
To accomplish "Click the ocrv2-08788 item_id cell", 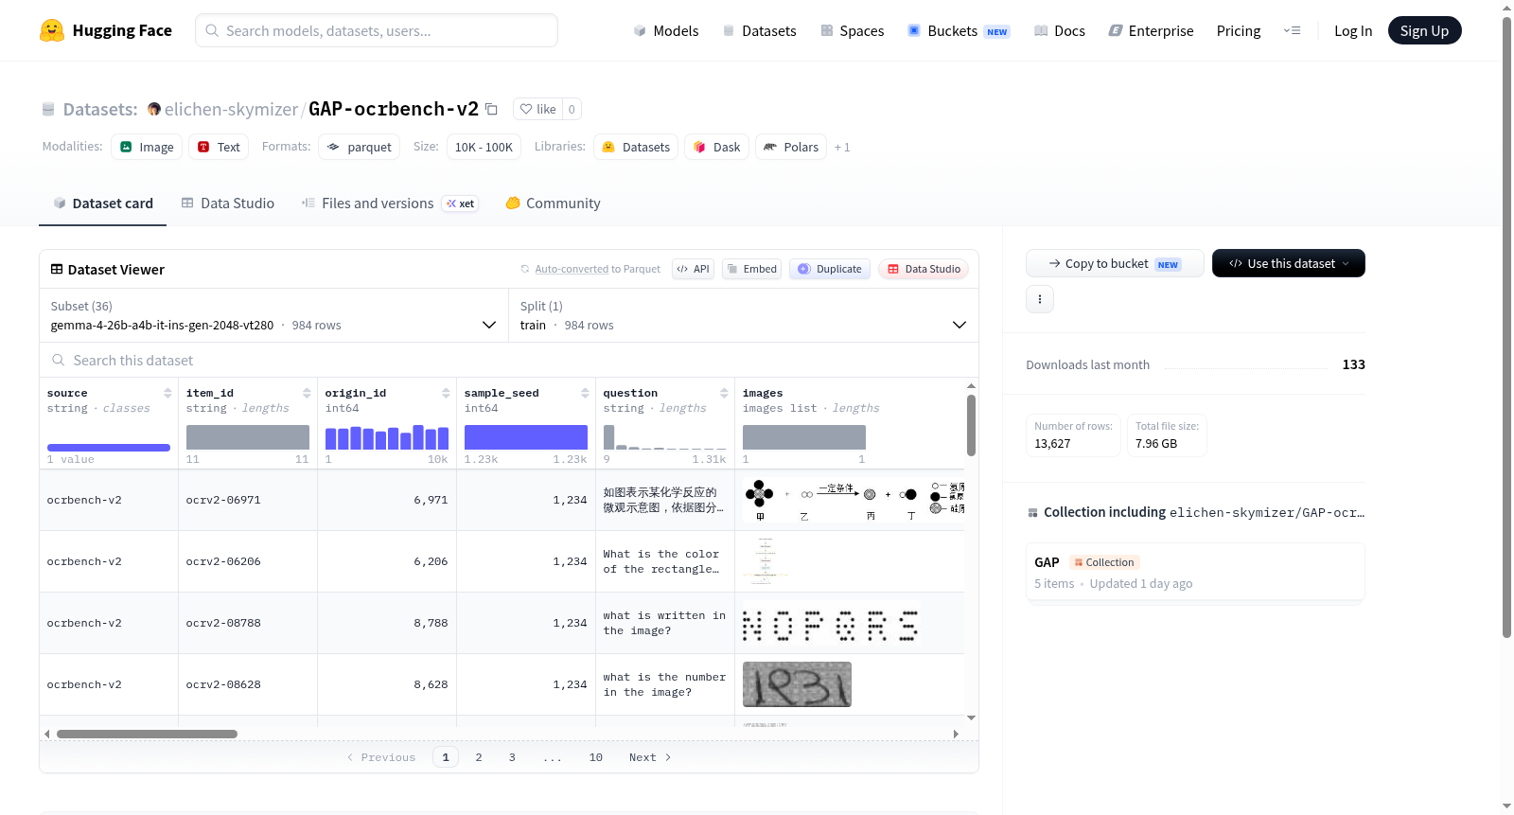I will tap(248, 623).
